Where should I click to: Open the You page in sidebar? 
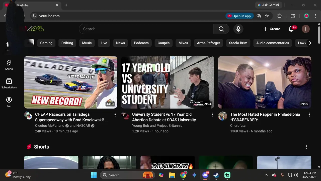[9, 102]
